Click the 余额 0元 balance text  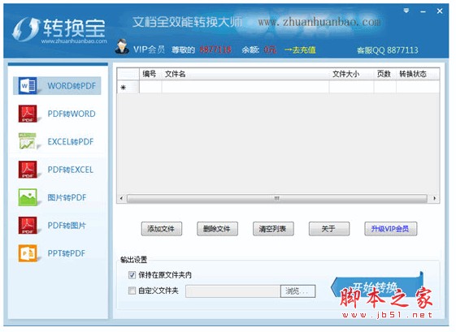258,50
